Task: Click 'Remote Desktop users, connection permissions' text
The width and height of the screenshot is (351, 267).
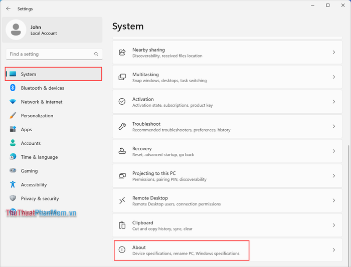Action: [x=177, y=204]
